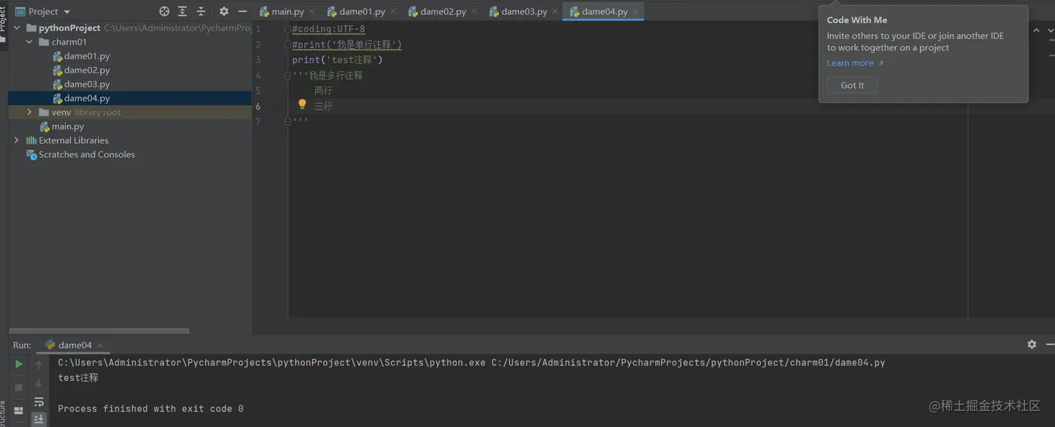Viewport: 1055px width, 427px height.
Task: Expand External Libraries node
Action: [x=17, y=140]
